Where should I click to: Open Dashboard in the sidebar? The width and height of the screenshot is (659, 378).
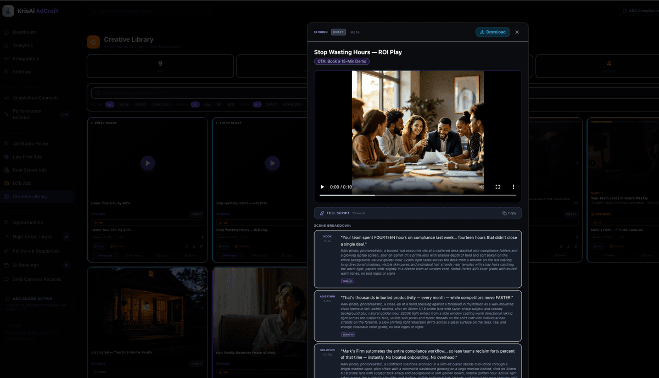pos(25,32)
